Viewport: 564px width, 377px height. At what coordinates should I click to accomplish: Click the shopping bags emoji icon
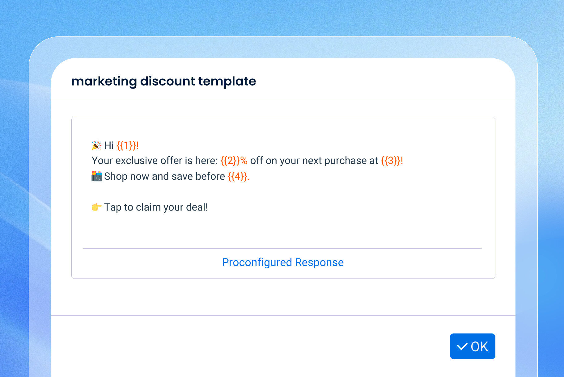tap(96, 176)
